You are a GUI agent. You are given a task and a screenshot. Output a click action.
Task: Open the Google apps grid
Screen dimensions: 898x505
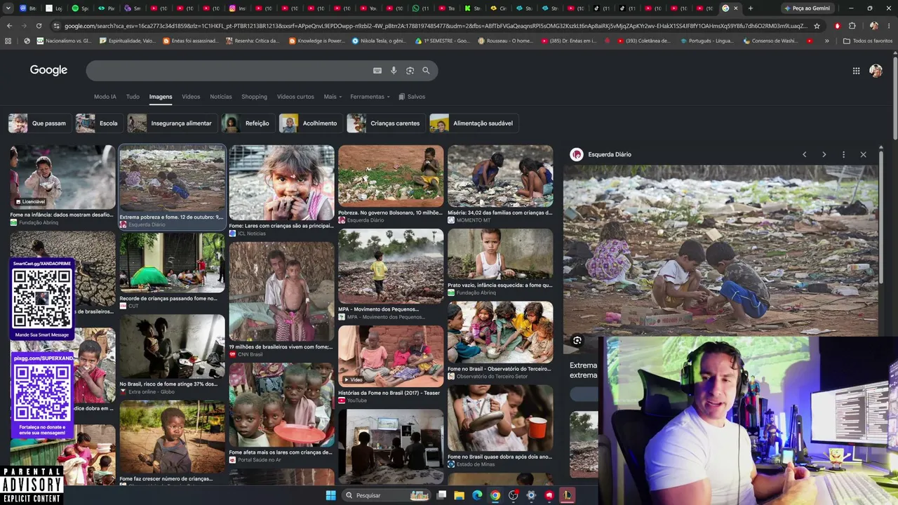pyautogui.click(x=856, y=70)
